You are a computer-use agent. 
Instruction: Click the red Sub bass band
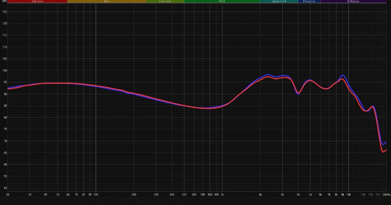click(x=37, y=1)
